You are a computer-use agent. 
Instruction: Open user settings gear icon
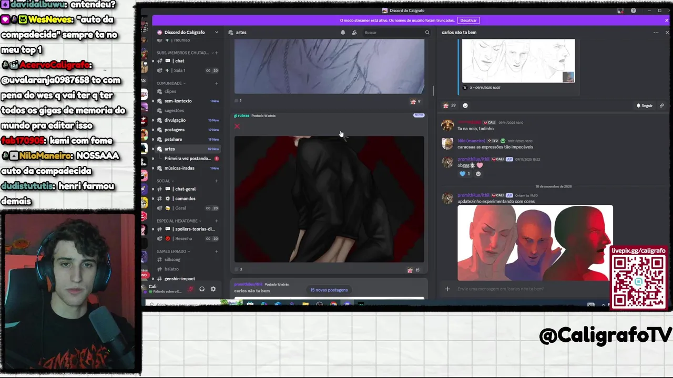point(213,289)
